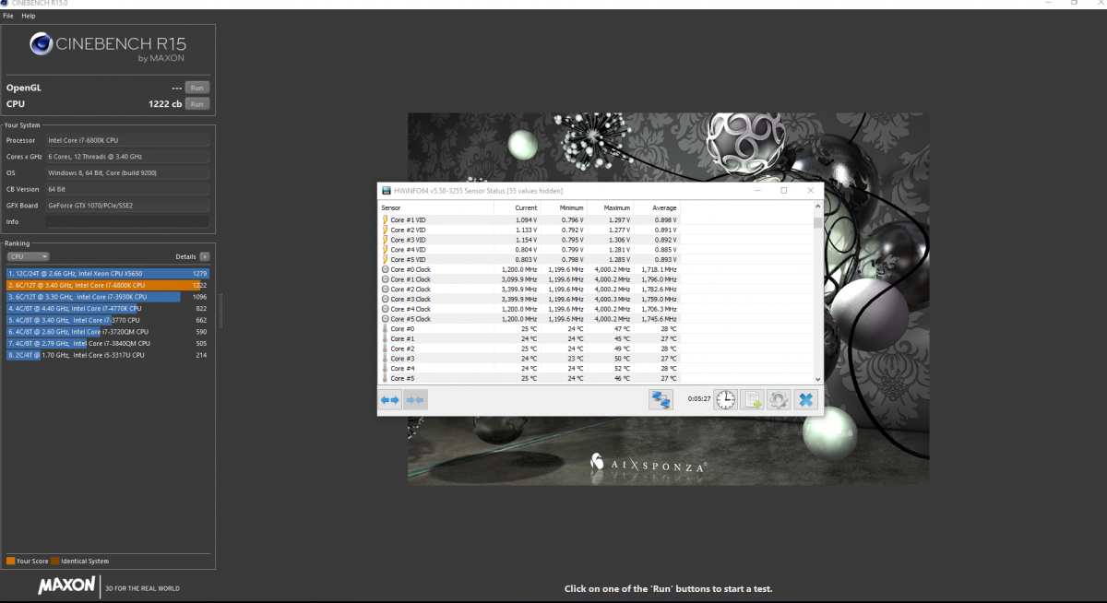1107x603 pixels.
Task: Click the MAXON logo at bottom
Action: click(66, 585)
